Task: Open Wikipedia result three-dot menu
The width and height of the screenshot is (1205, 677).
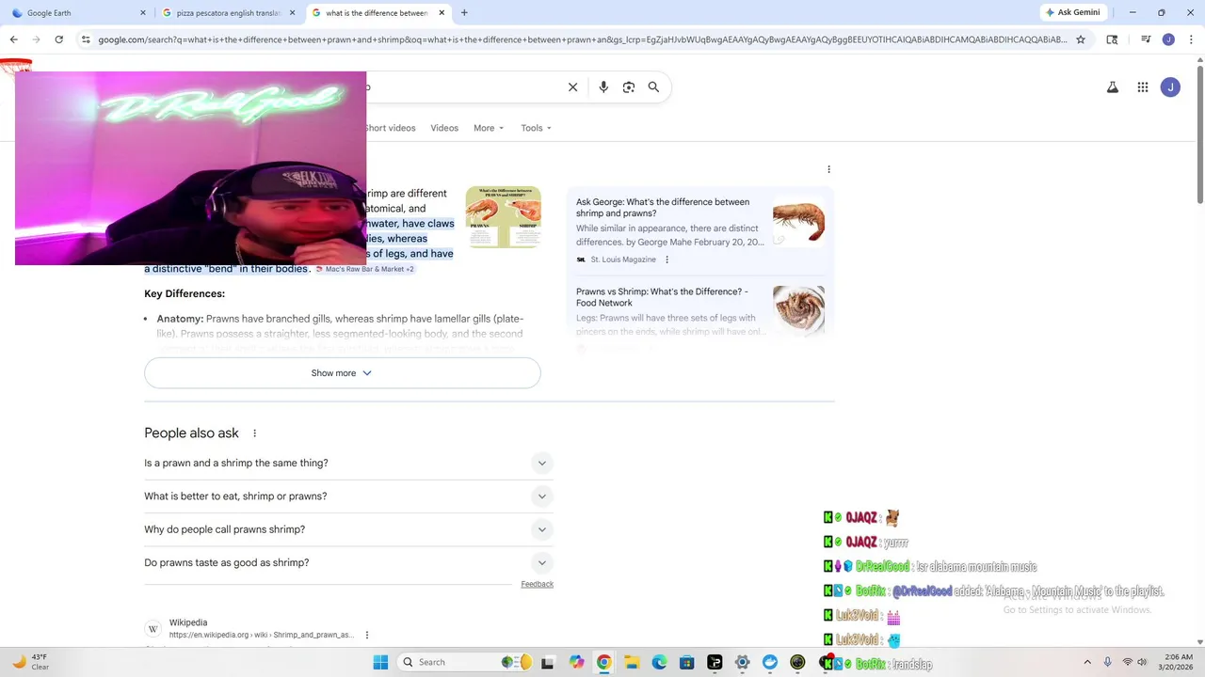Action: [367, 635]
